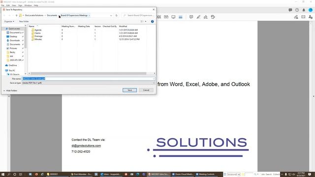
Task: Open the notification center tray icon
Action: coord(310,175)
